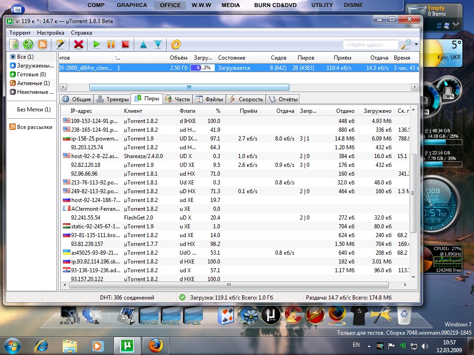The image size is (474, 355).
Task: Click the black T-shirt icon in the dock
Action: pyautogui.click(x=359, y=315)
